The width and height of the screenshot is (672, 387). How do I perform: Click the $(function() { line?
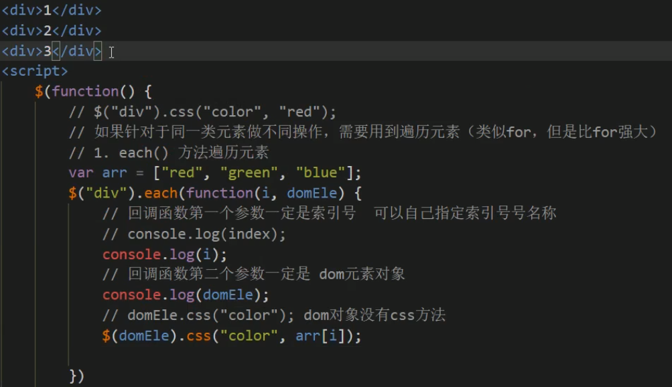coord(94,91)
